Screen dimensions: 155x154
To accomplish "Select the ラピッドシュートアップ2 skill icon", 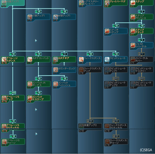I will tap(107, 84).
